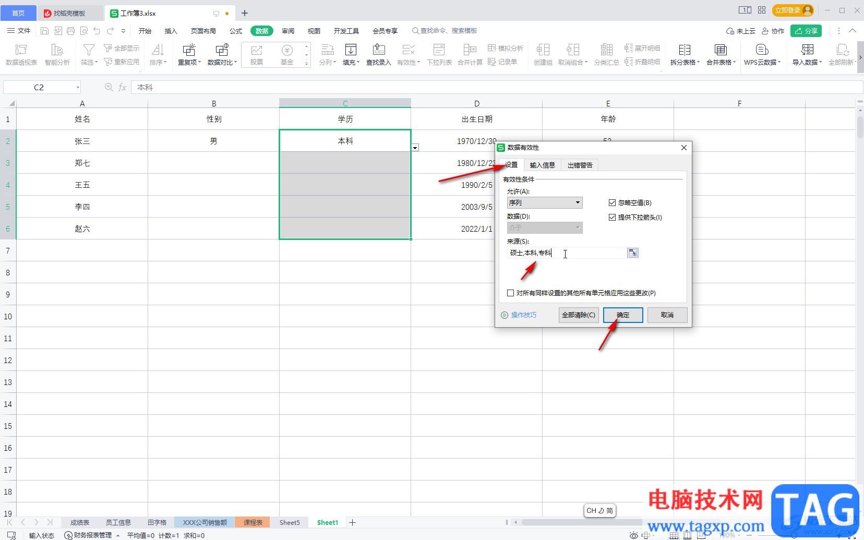Screen dimensions: 864x540
Task: Click the 来源(S) source input field
Action: (x=567, y=253)
